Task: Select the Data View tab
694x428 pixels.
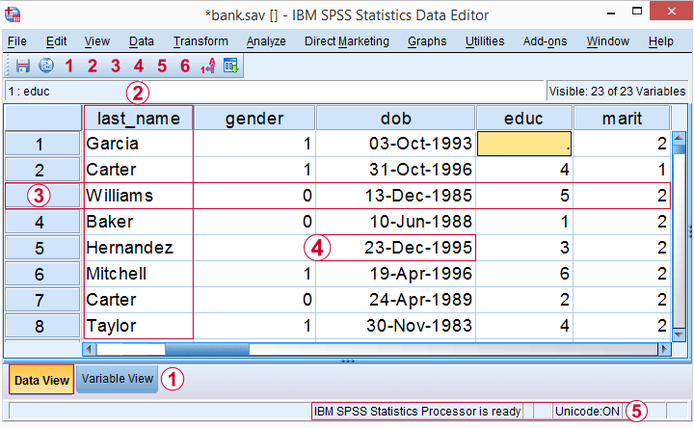Action: (x=41, y=380)
